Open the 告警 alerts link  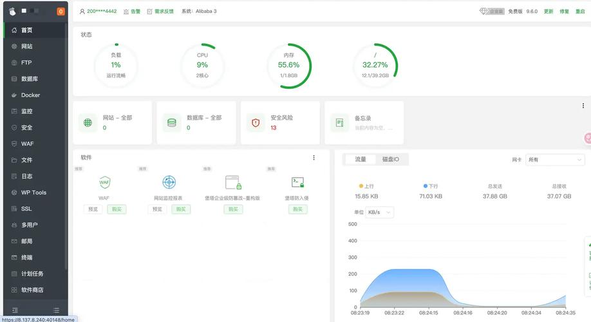[x=132, y=12]
